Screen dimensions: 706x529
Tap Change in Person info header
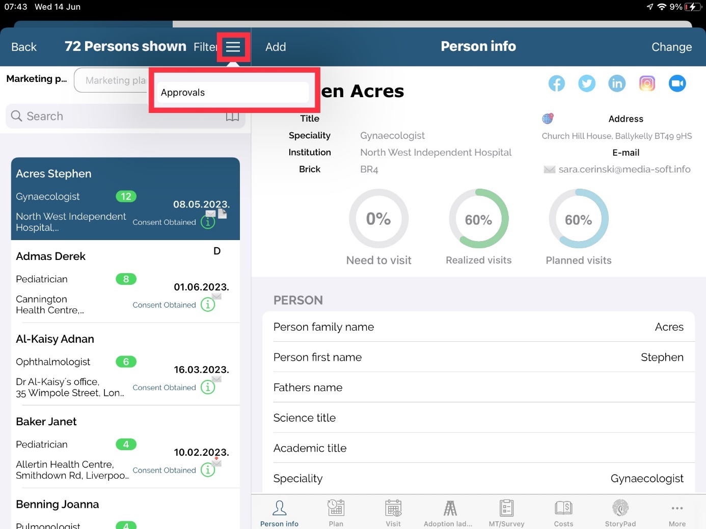[x=671, y=47]
